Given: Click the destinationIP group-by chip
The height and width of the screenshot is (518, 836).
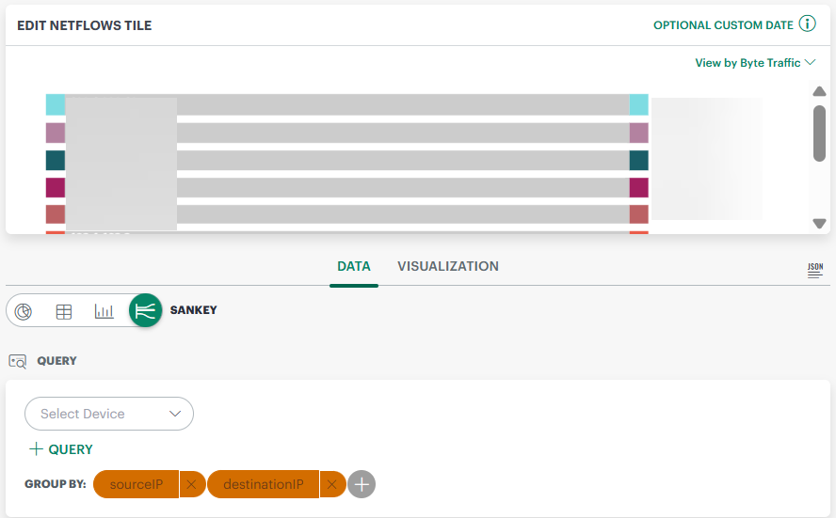Looking at the screenshot, I should 264,484.
